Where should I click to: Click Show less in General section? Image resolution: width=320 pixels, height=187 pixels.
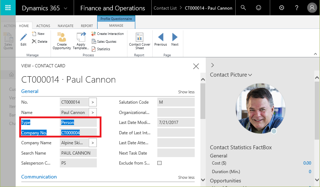pos(186,92)
